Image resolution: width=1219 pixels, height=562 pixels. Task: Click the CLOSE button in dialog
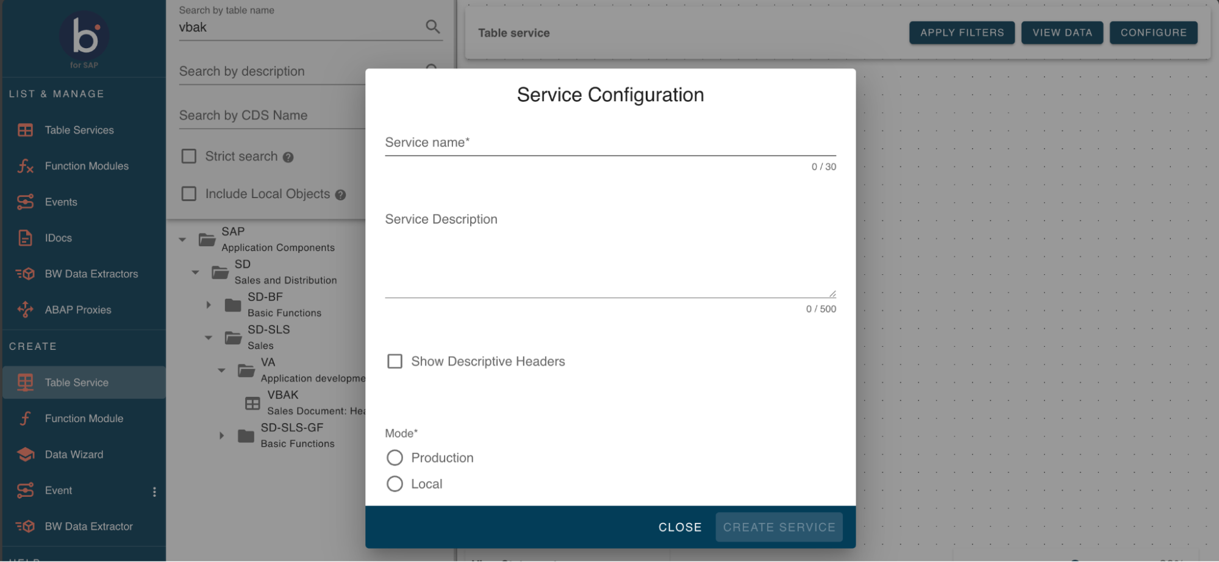679,527
